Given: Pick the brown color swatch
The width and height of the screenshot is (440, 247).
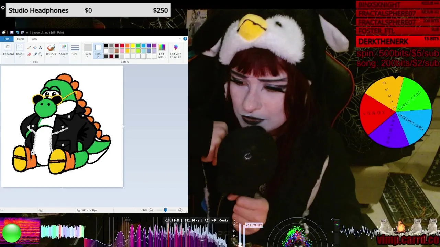Looking at the screenshot, I should click(x=117, y=51).
